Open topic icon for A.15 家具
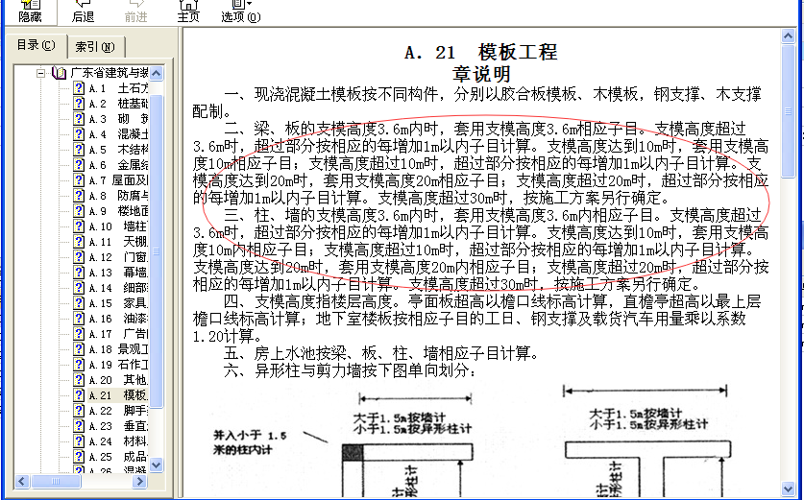804x500 pixels. [79, 303]
